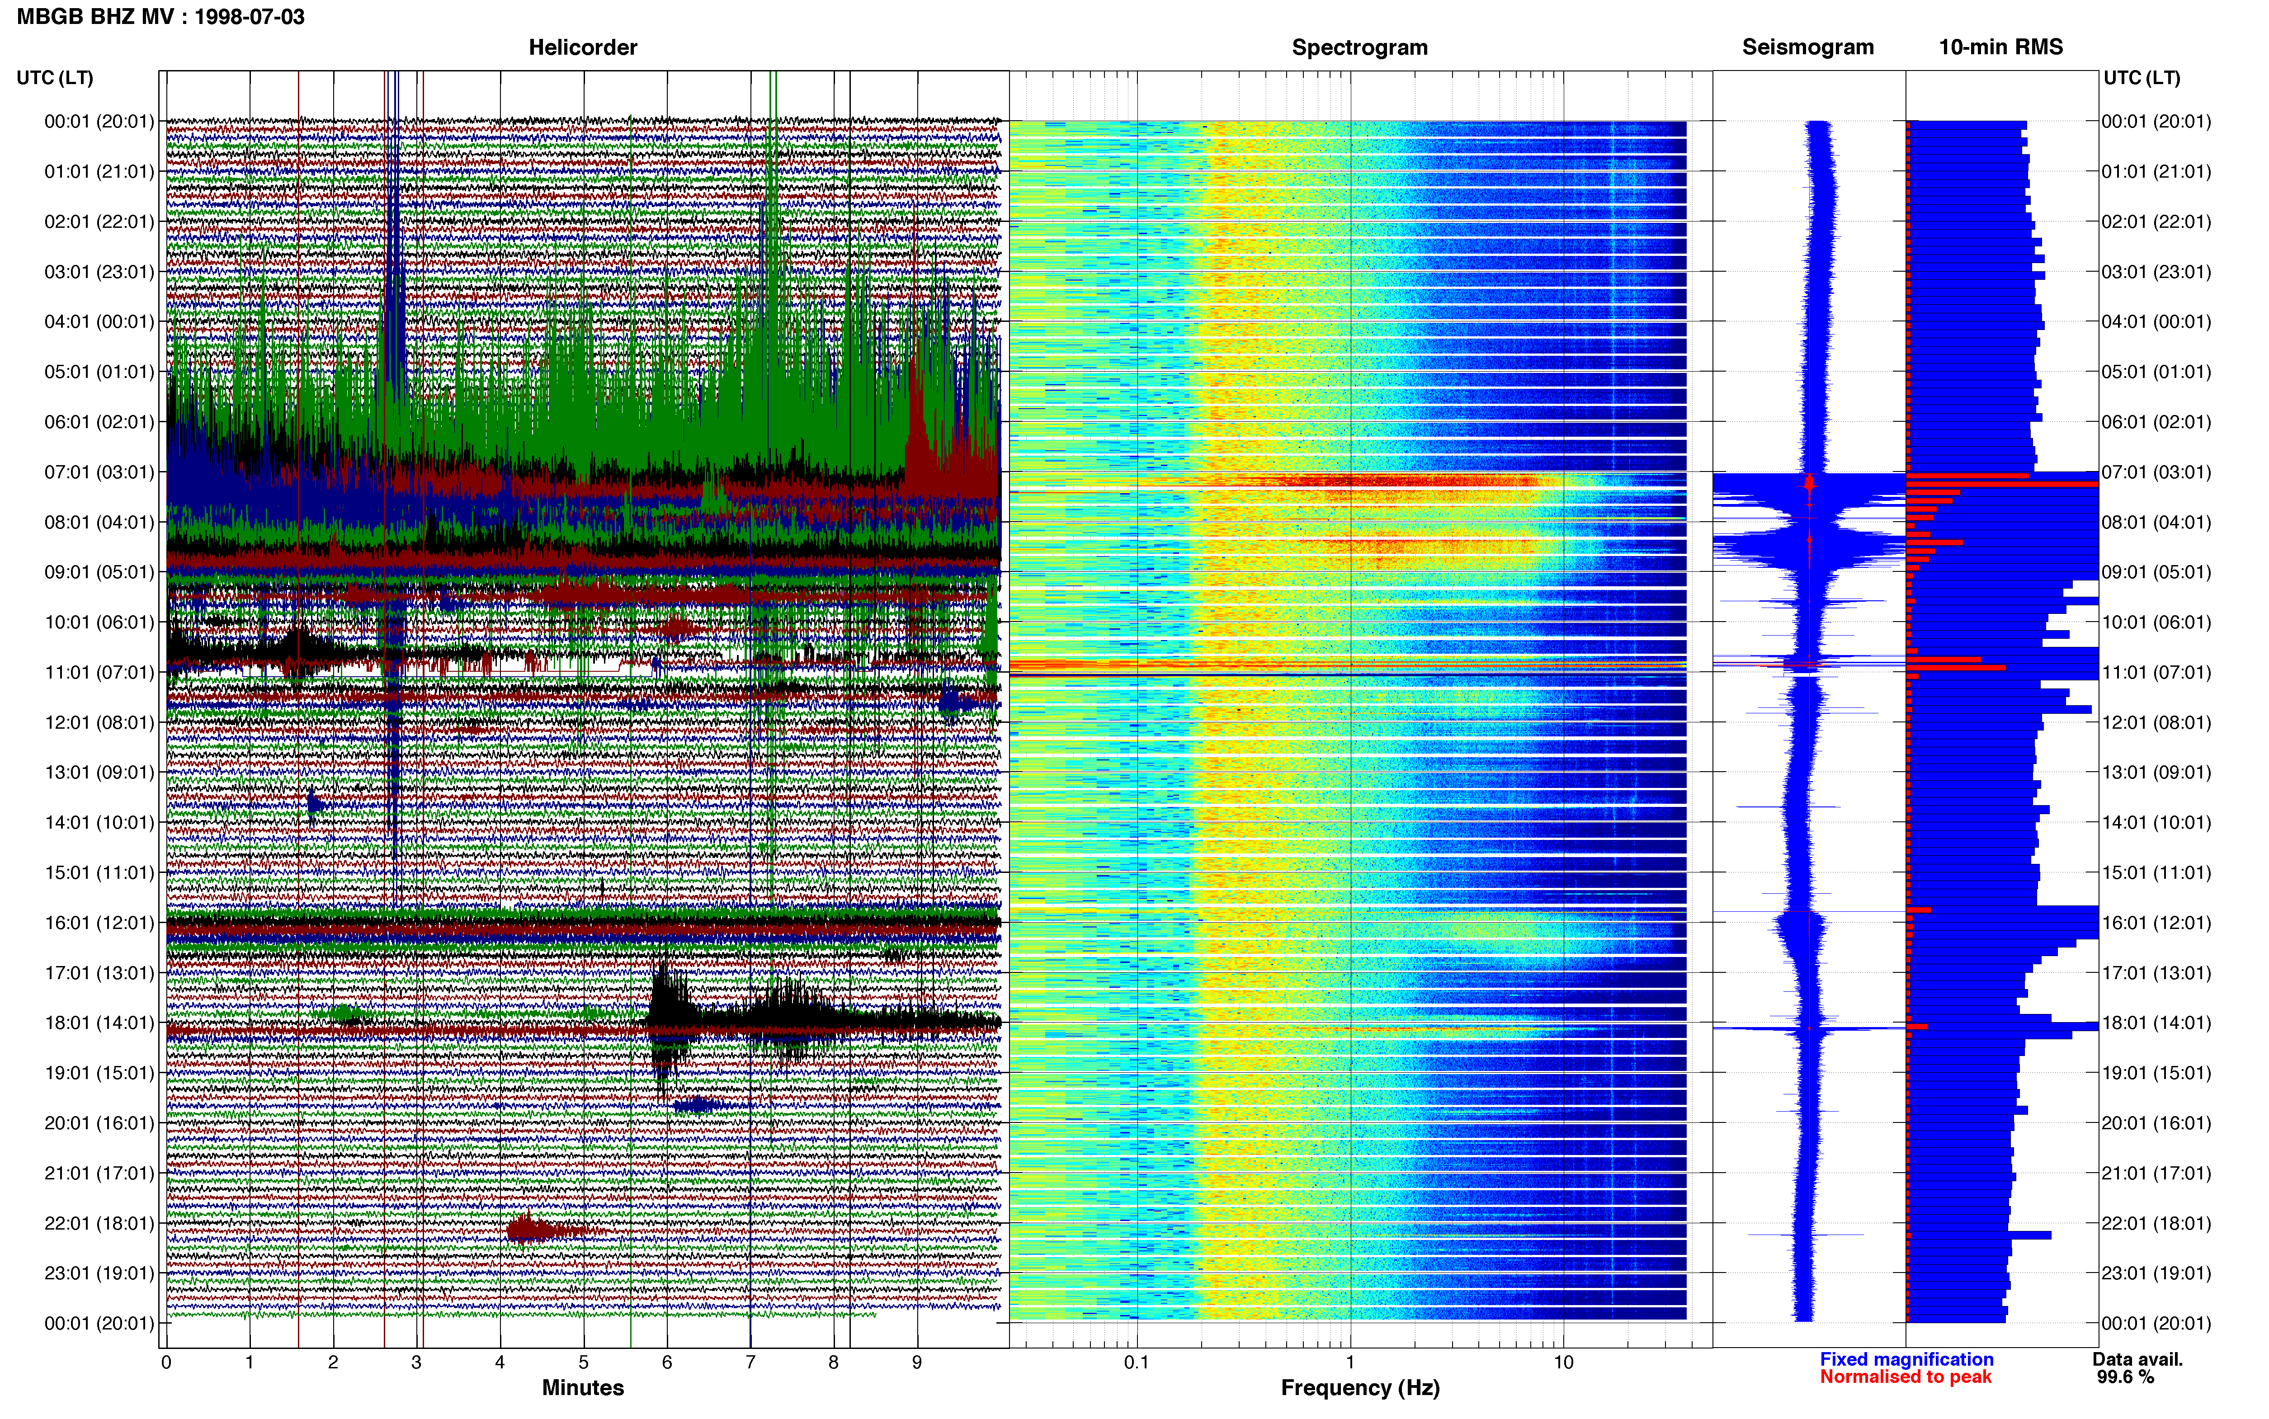Image resolution: width=2269 pixels, height=1419 pixels.
Task: Select the 'Spectrogram' panel heading
Action: pos(1360,47)
